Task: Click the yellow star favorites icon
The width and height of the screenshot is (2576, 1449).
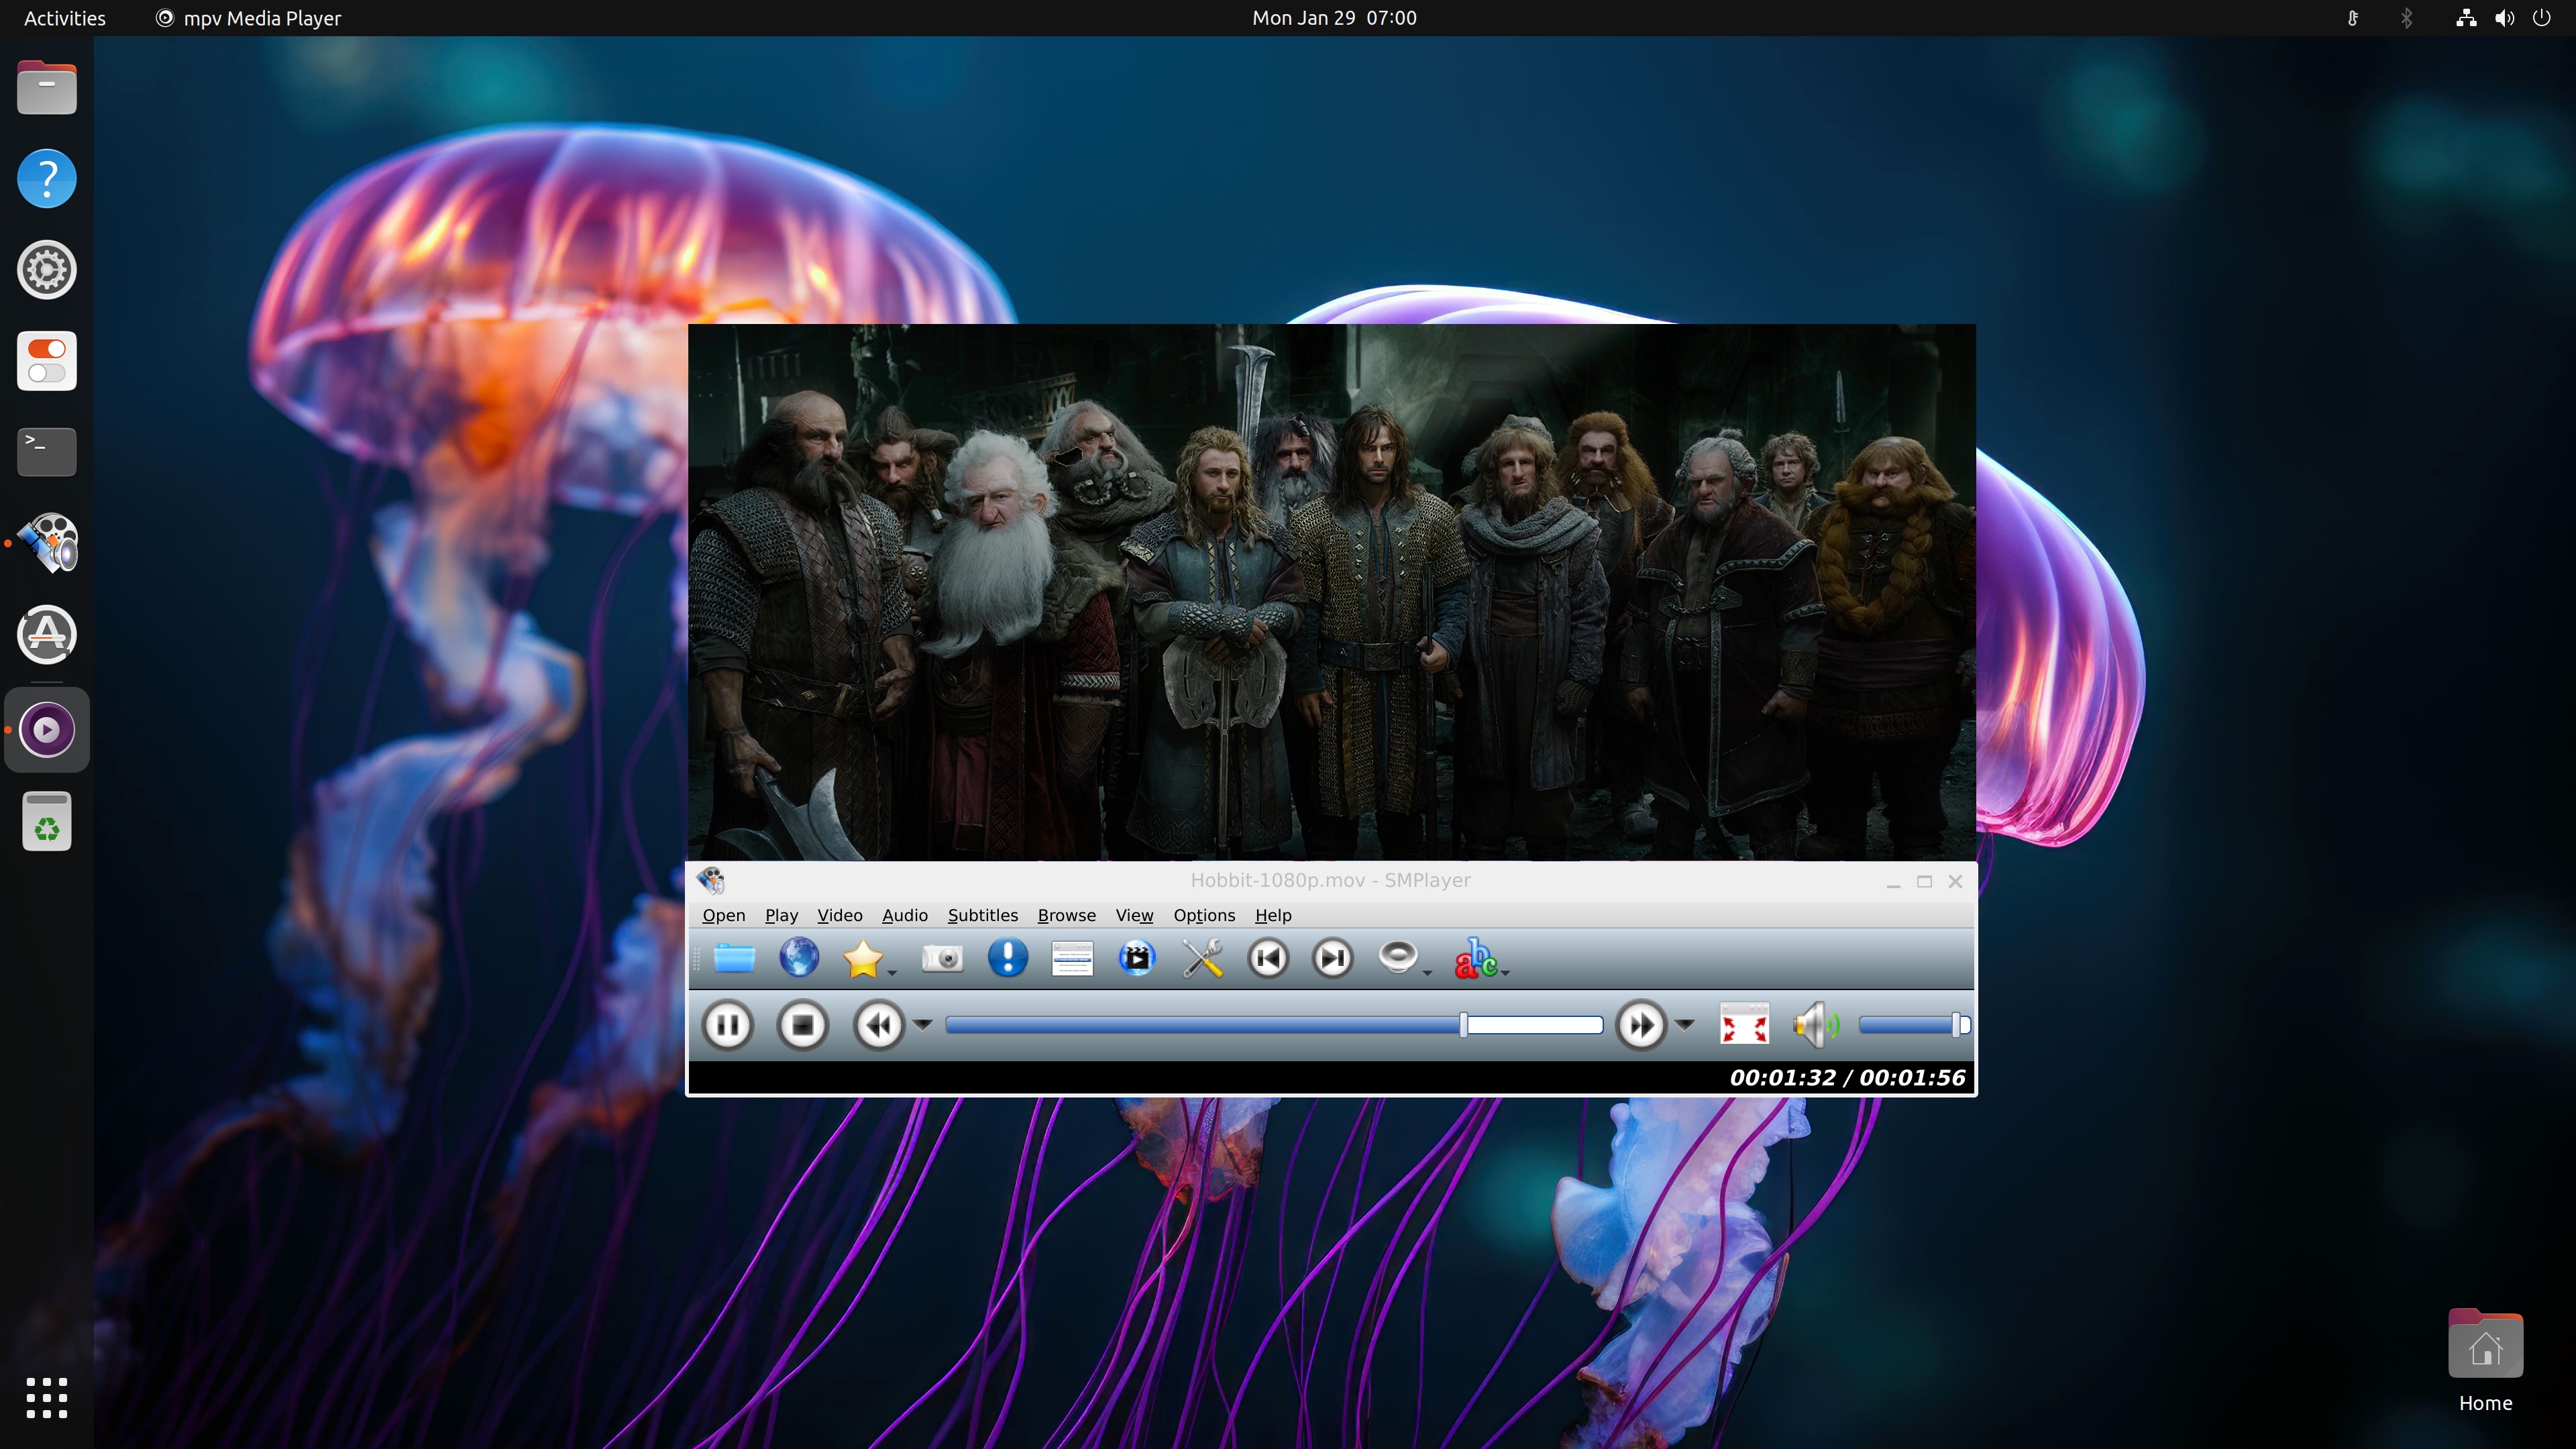Action: 862,958
